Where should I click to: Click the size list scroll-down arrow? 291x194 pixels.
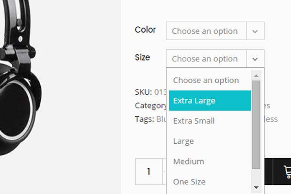coord(256,187)
